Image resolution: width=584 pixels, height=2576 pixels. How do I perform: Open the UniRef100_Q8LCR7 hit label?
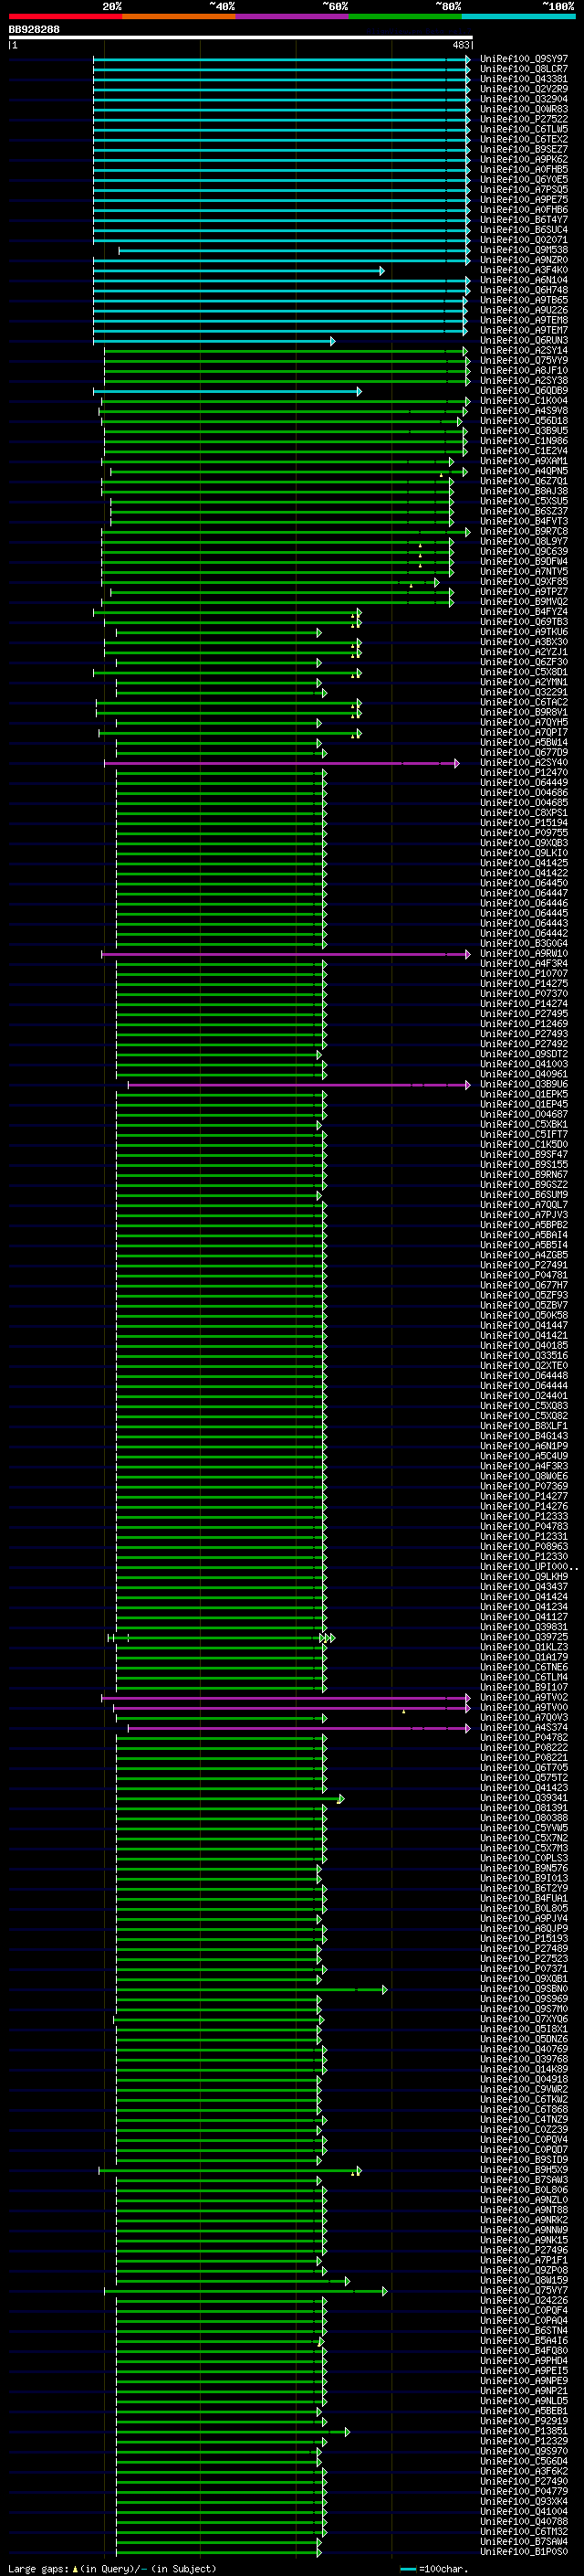[x=524, y=69]
